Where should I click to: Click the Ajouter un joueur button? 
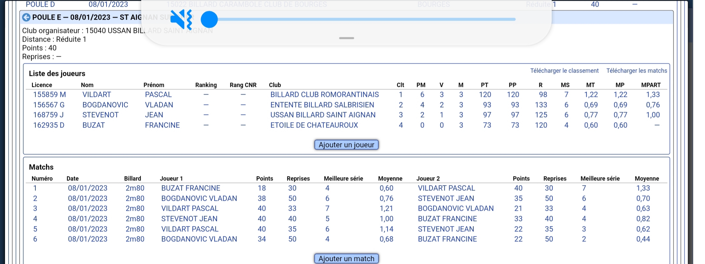pyautogui.click(x=346, y=145)
